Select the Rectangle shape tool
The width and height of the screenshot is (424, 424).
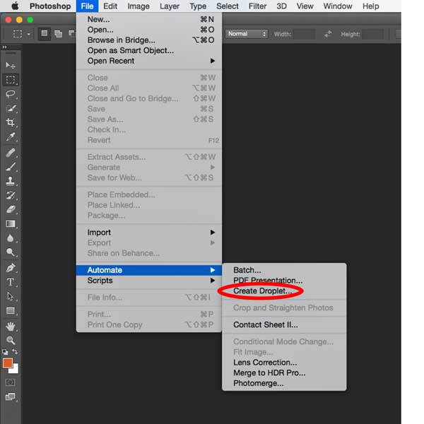11,311
